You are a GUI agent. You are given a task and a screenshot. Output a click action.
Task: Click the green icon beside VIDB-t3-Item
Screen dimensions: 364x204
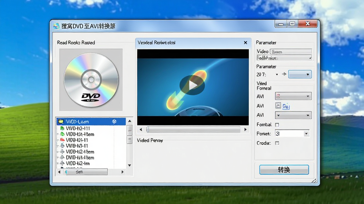(x=62, y=134)
